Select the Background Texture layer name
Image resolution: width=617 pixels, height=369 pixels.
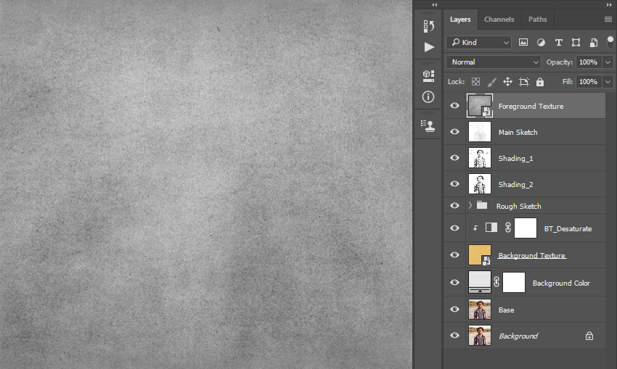(531, 255)
